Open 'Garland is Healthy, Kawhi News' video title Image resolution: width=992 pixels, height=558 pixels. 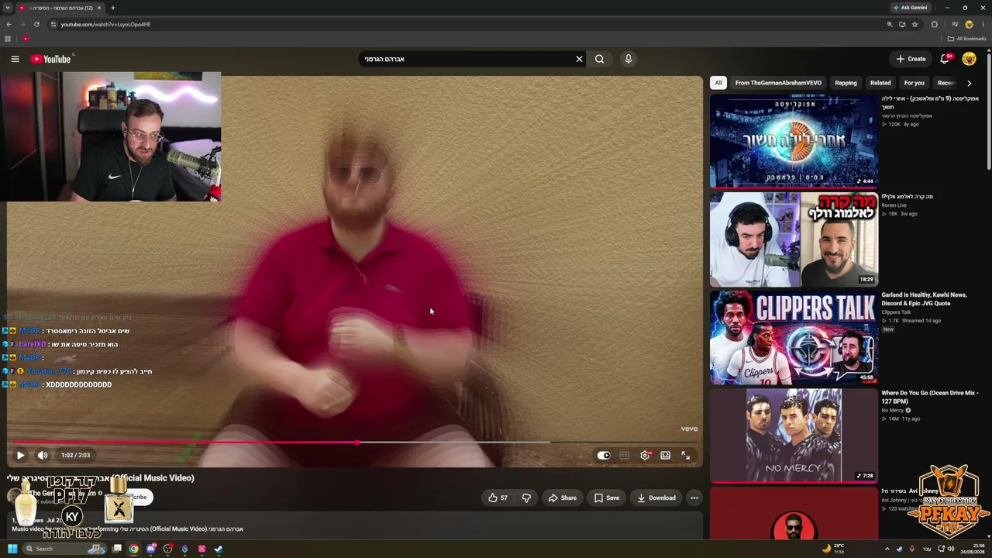tap(924, 299)
